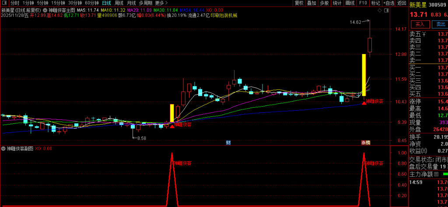
Task: Open the main chart indicator dropdown arrow
Action: point(45,10)
